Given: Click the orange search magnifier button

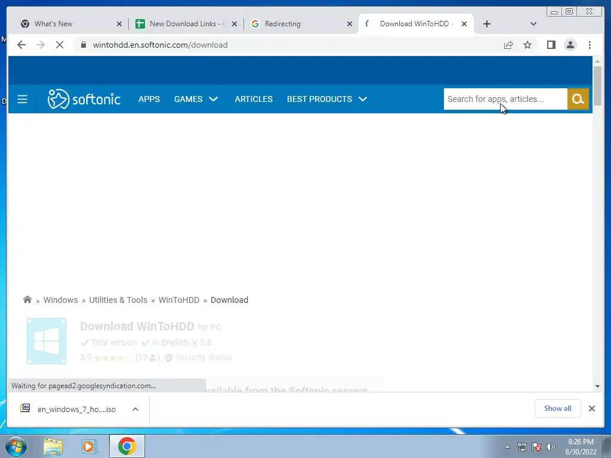Looking at the screenshot, I should point(578,99).
